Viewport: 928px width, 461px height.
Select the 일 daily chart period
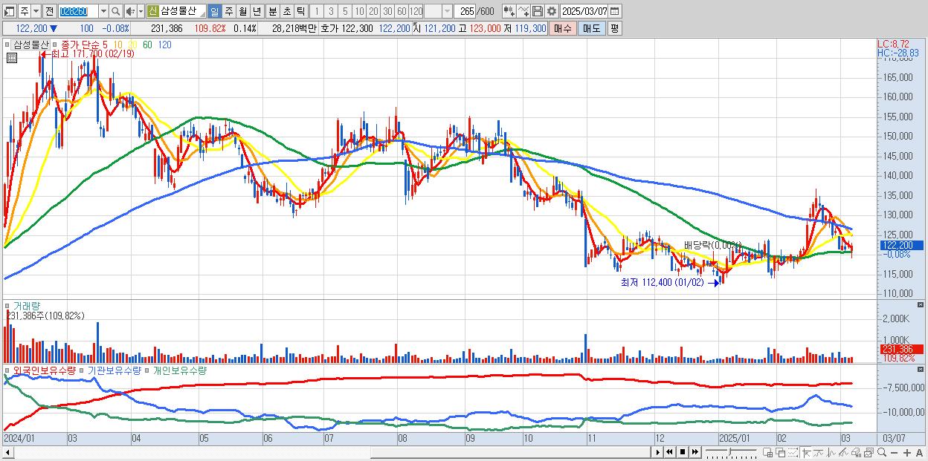click(214, 12)
